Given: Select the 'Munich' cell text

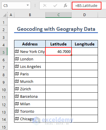Looking at the screenshot, I should point(27,81).
